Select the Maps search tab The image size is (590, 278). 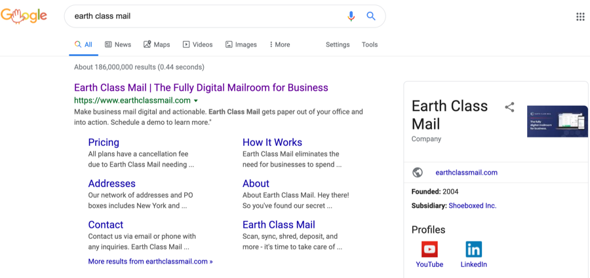(157, 44)
